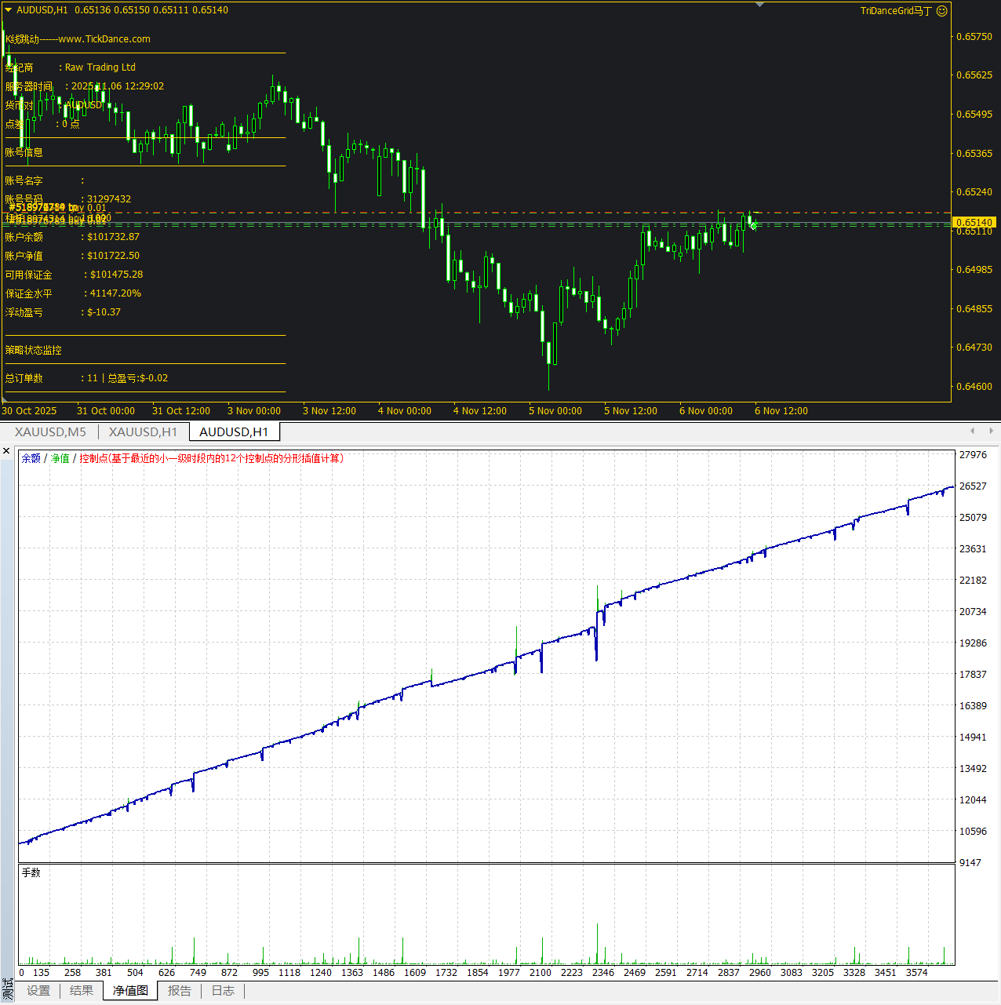Screen dimensions: 1001x1005
Task: Close the strategy tester panel
Action: (6, 451)
